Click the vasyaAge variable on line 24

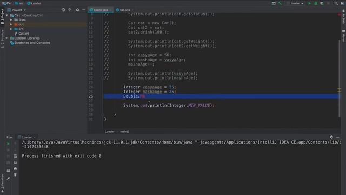(152, 87)
